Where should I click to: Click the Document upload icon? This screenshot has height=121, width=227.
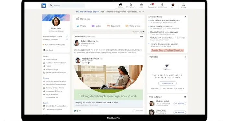(x=108, y=26)
